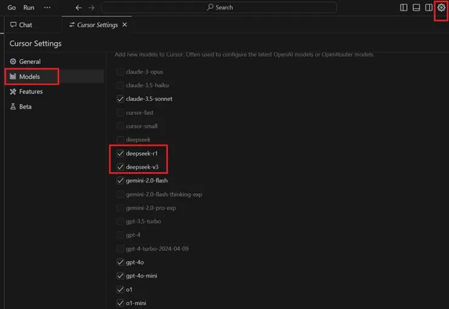The image size is (449, 309).
Task: Click the deepseek-r1 label text
Action: pos(142,154)
